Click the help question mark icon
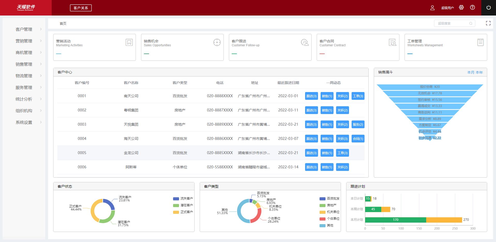Viewport: 496px width, 242px height. (472, 7)
